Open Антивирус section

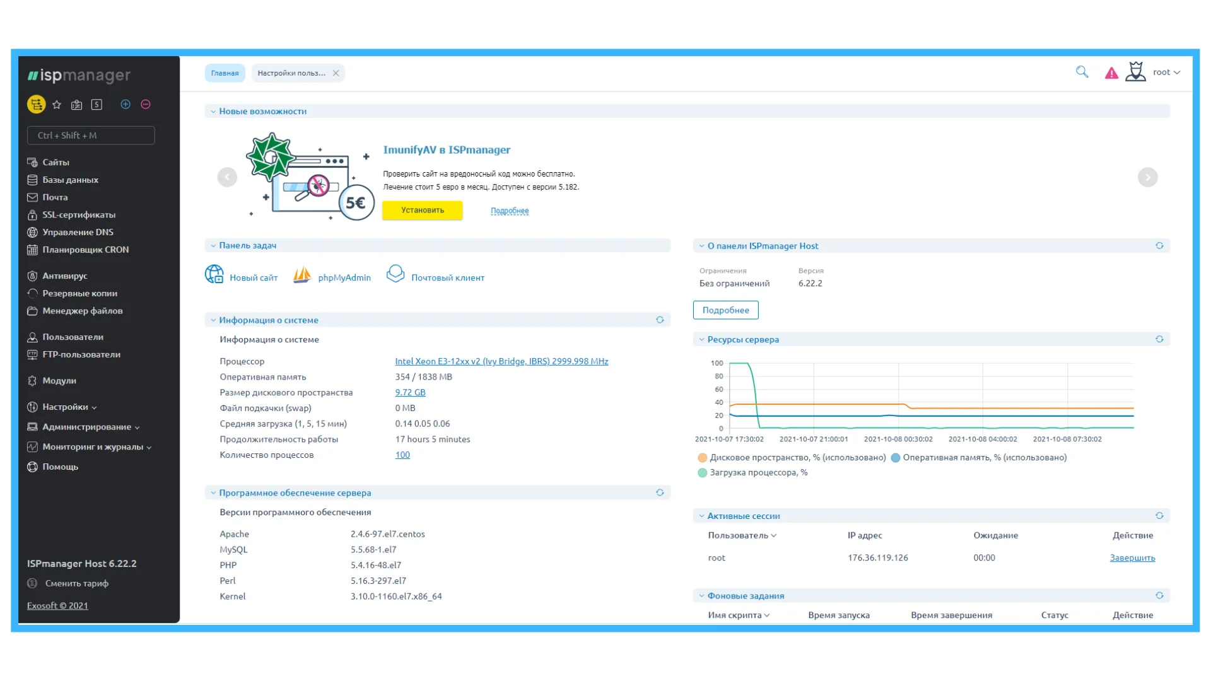tap(57, 276)
